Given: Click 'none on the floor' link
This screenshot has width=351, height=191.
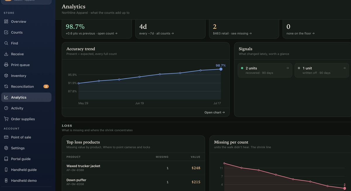Looking at the screenshot, I should [301, 33].
